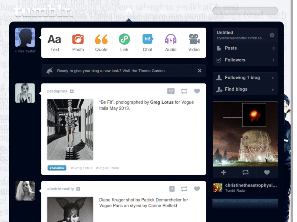The height and width of the screenshot is (222, 297).
Task: Create a new Text post
Action: (55, 43)
